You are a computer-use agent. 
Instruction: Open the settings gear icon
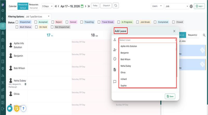[191, 6]
